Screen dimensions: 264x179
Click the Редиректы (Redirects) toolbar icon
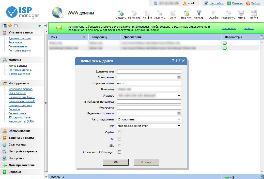[x=228, y=13]
